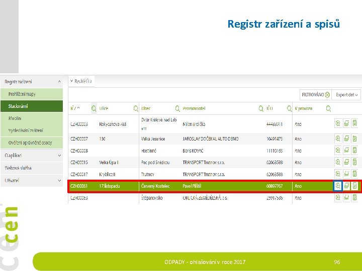Select IČO value 10491473
The image size is (362, 271).
point(275,139)
